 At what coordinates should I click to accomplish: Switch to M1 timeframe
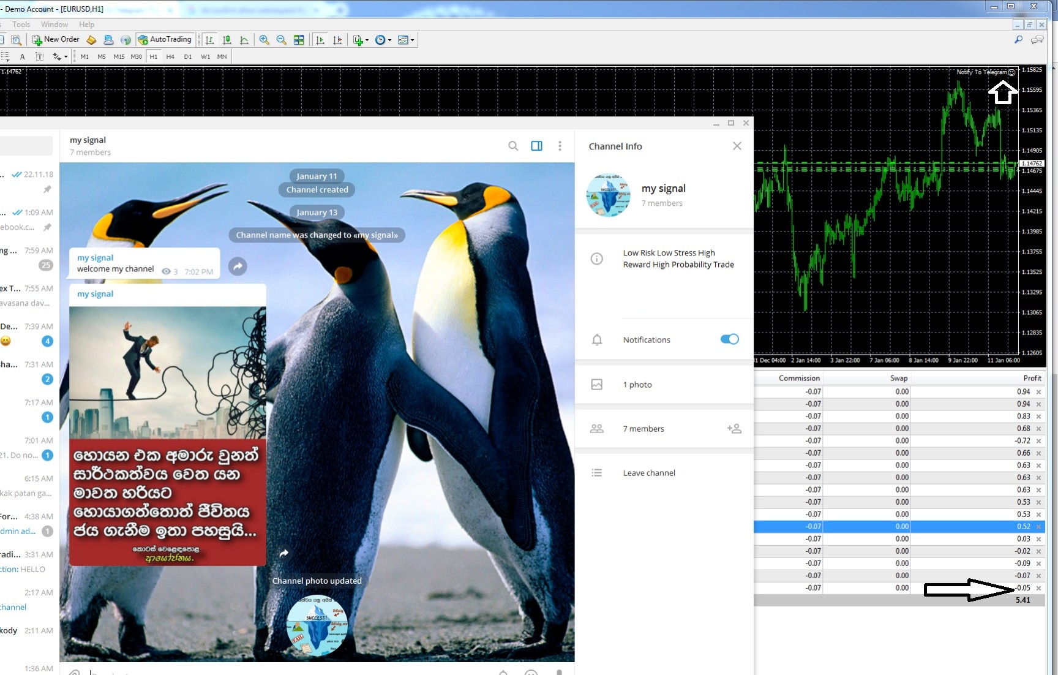click(84, 56)
